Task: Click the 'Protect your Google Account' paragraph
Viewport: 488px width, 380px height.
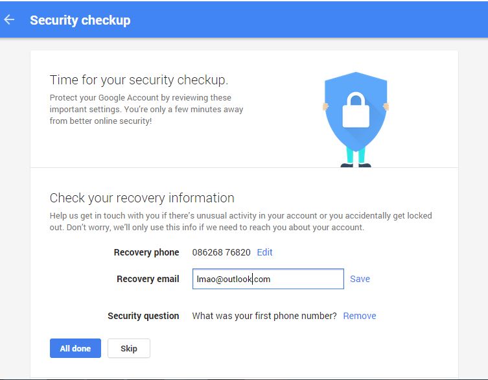Action: click(x=146, y=109)
